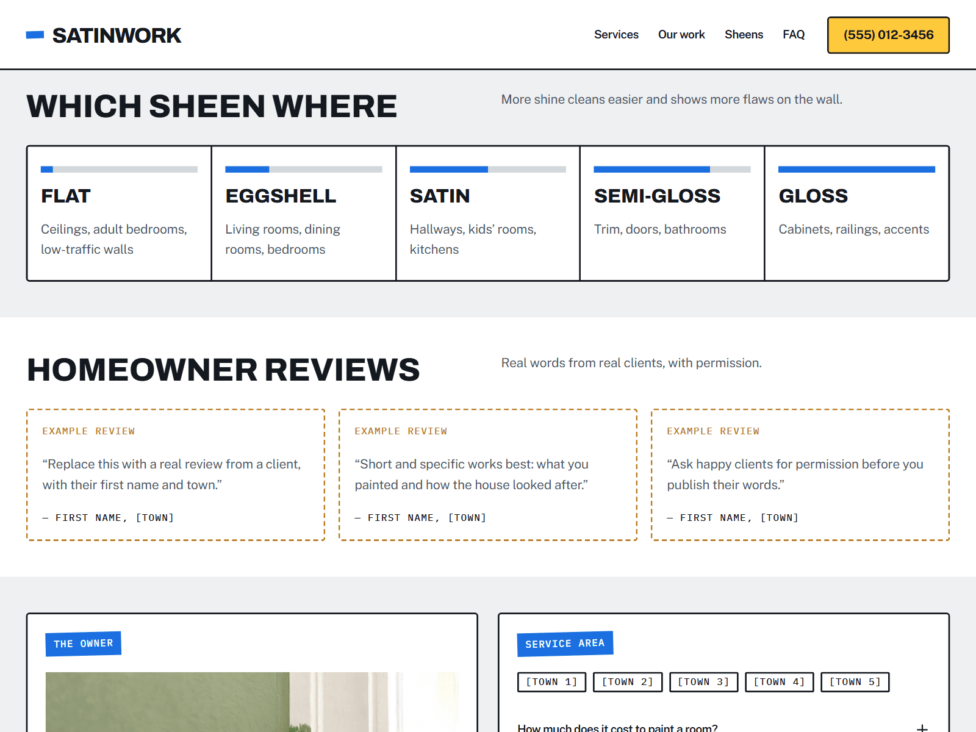Click the SATIN sheen heading
This screenshot has width=976, height=732.
[x=440, y=196]
